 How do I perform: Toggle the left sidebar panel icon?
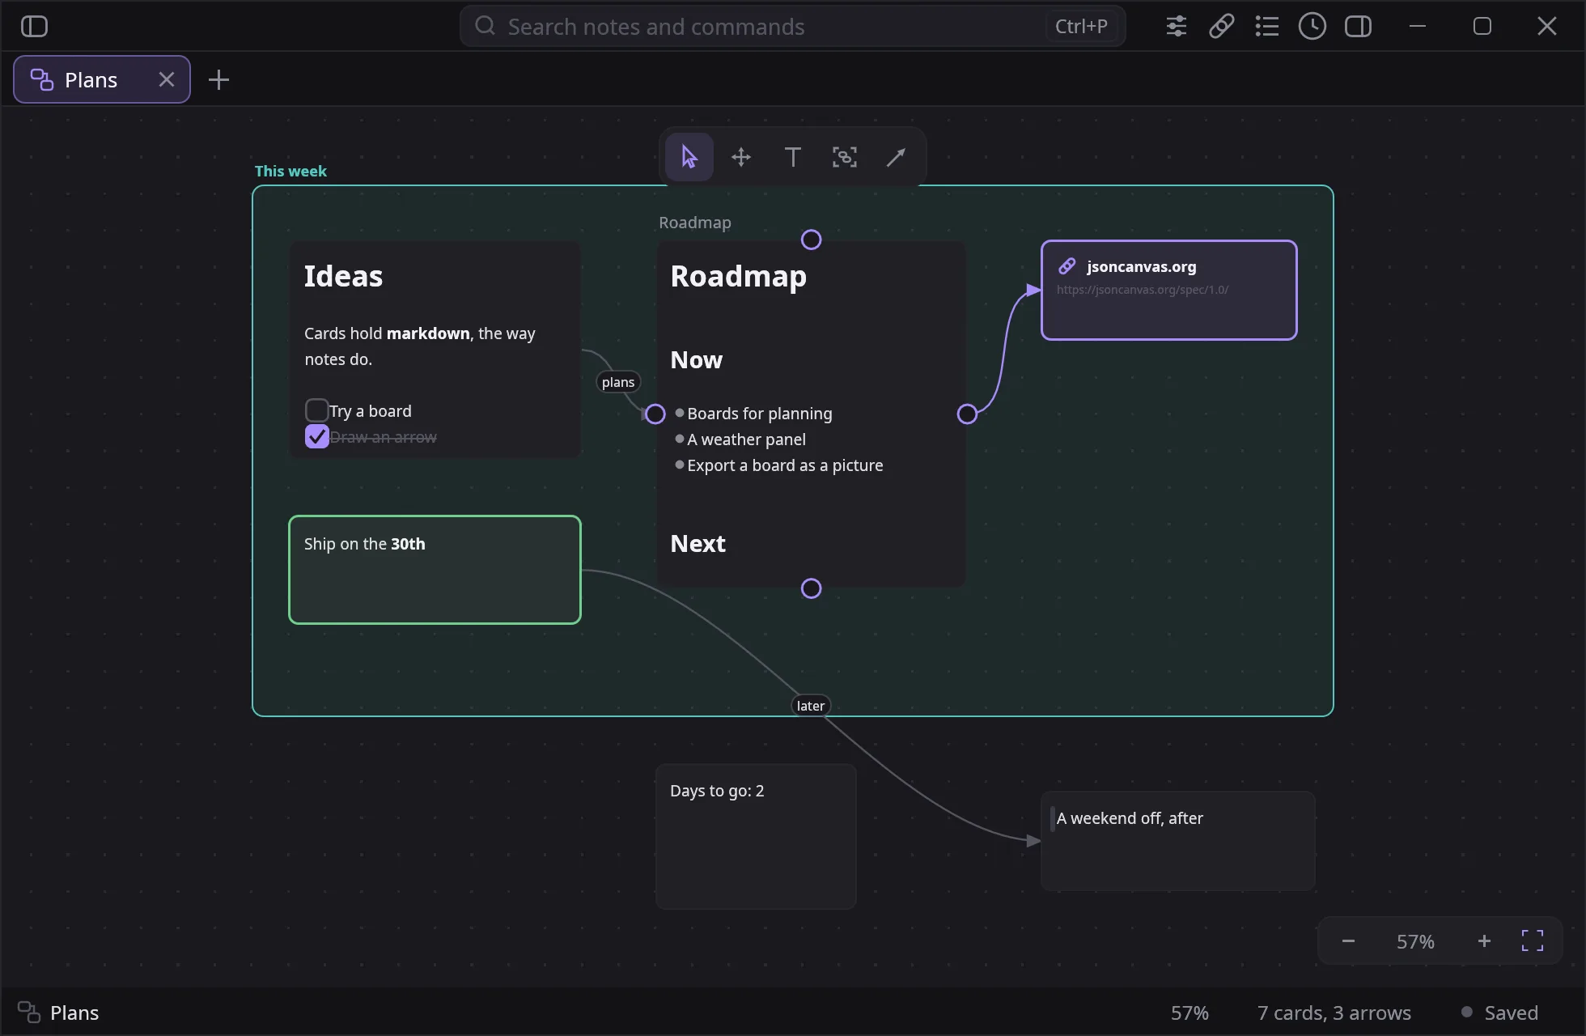34,26
